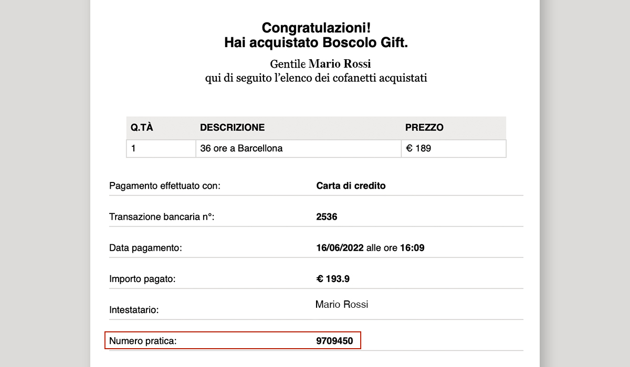Click the PREZZO column header
Screen dimensions: 630x367
coord(424,127)
